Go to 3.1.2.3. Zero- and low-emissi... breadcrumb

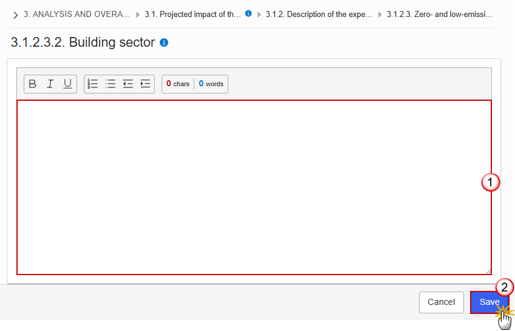pos(440,15)
